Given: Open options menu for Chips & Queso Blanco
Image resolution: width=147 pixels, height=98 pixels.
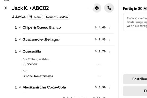Looking at the screenshot, I should (109, 27).
